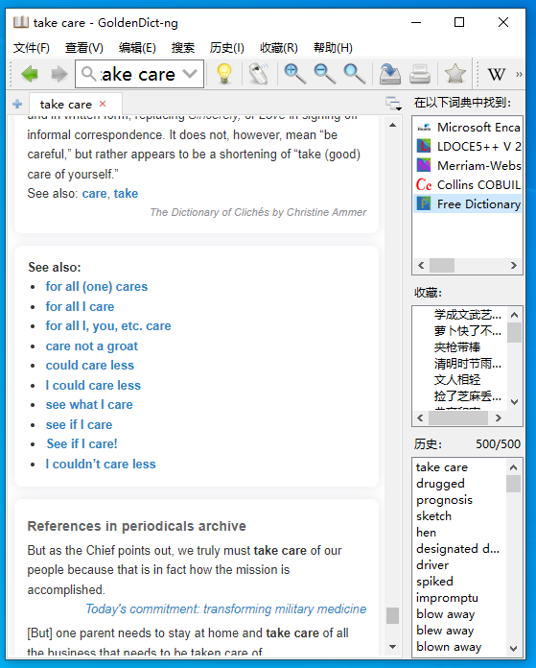
Task: Open the tab list dropdown button
Action: tap(393, 104)
